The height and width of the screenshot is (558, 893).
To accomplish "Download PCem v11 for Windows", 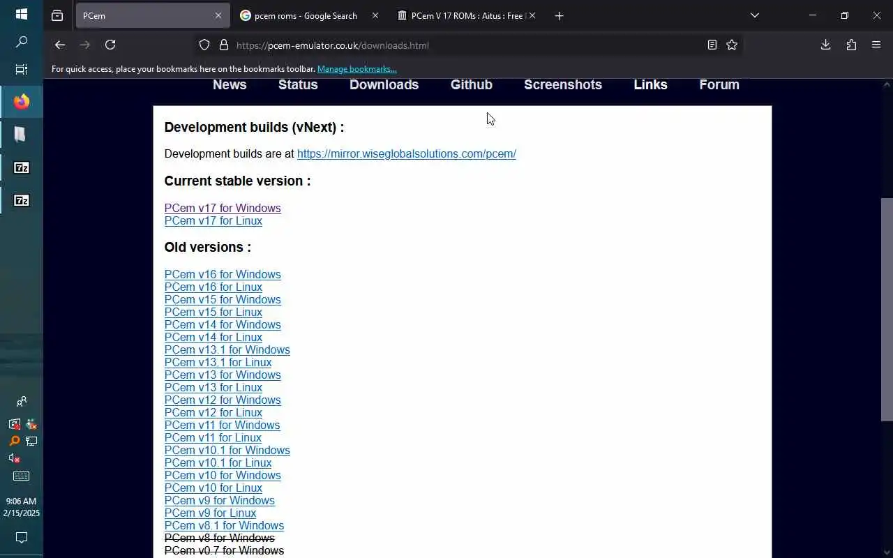I will pos(223,425).
